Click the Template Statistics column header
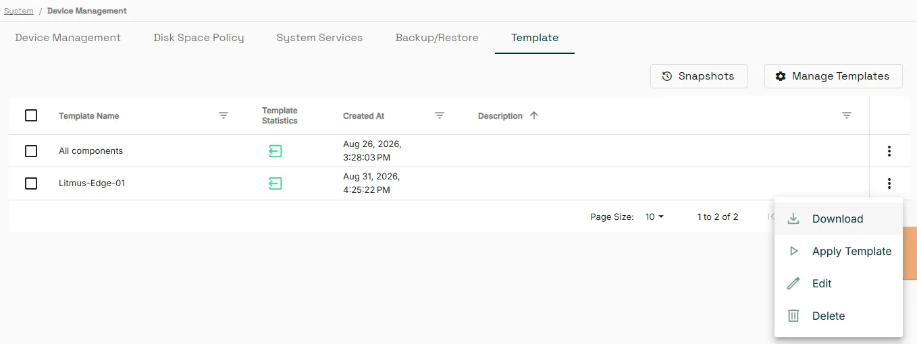 pyautogui.click(x=280, y=115)
